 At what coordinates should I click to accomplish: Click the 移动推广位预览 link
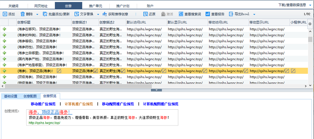(43, 104)
